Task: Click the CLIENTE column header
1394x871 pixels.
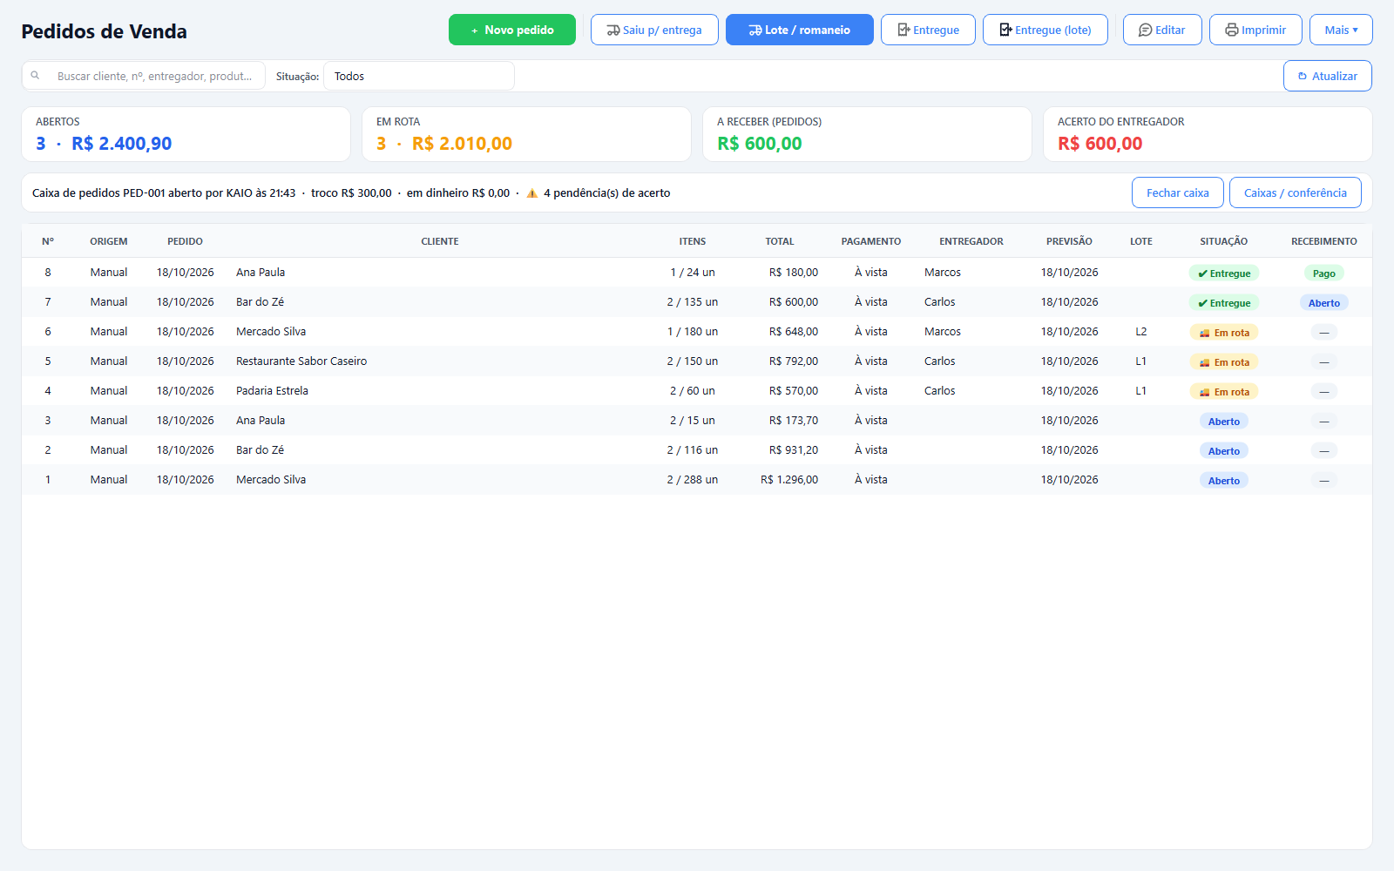Action: (x=440, y=241)
